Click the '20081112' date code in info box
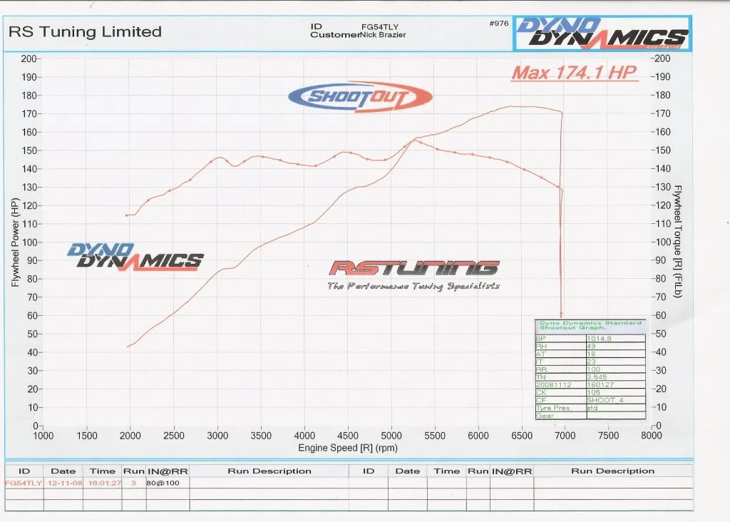The image size is (730, 522). pyautogui.click(x=553, y=384)
